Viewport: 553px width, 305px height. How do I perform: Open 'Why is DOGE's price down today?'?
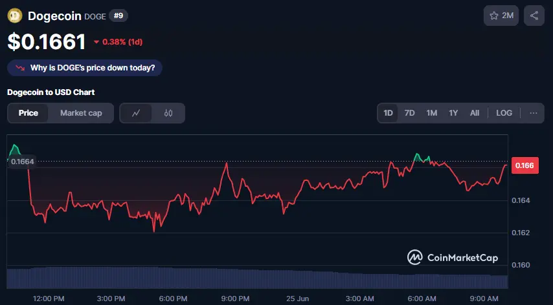click(85, 68)
